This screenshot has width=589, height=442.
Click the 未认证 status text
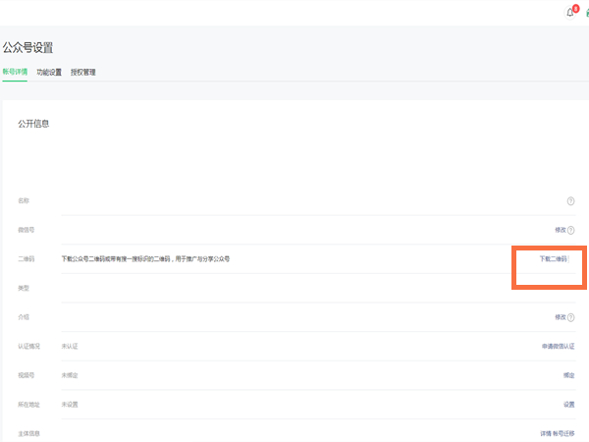pyautogui.click(x=70, y=346)
